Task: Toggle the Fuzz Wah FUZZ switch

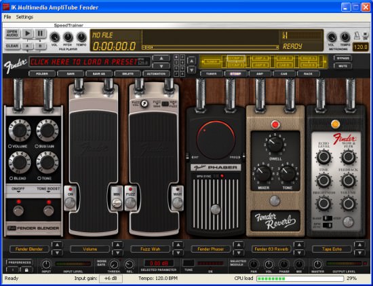Action: (x=130, y=198)
